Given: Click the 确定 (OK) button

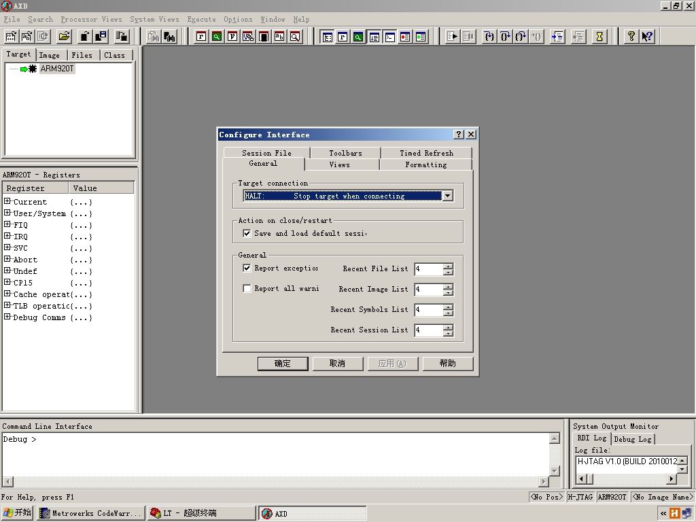Looking at the screenshot, I should click(x=282, y=364).
